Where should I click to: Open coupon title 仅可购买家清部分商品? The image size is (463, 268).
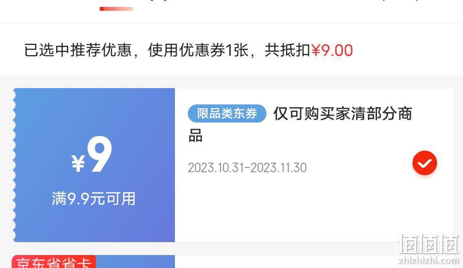point(300,125)
